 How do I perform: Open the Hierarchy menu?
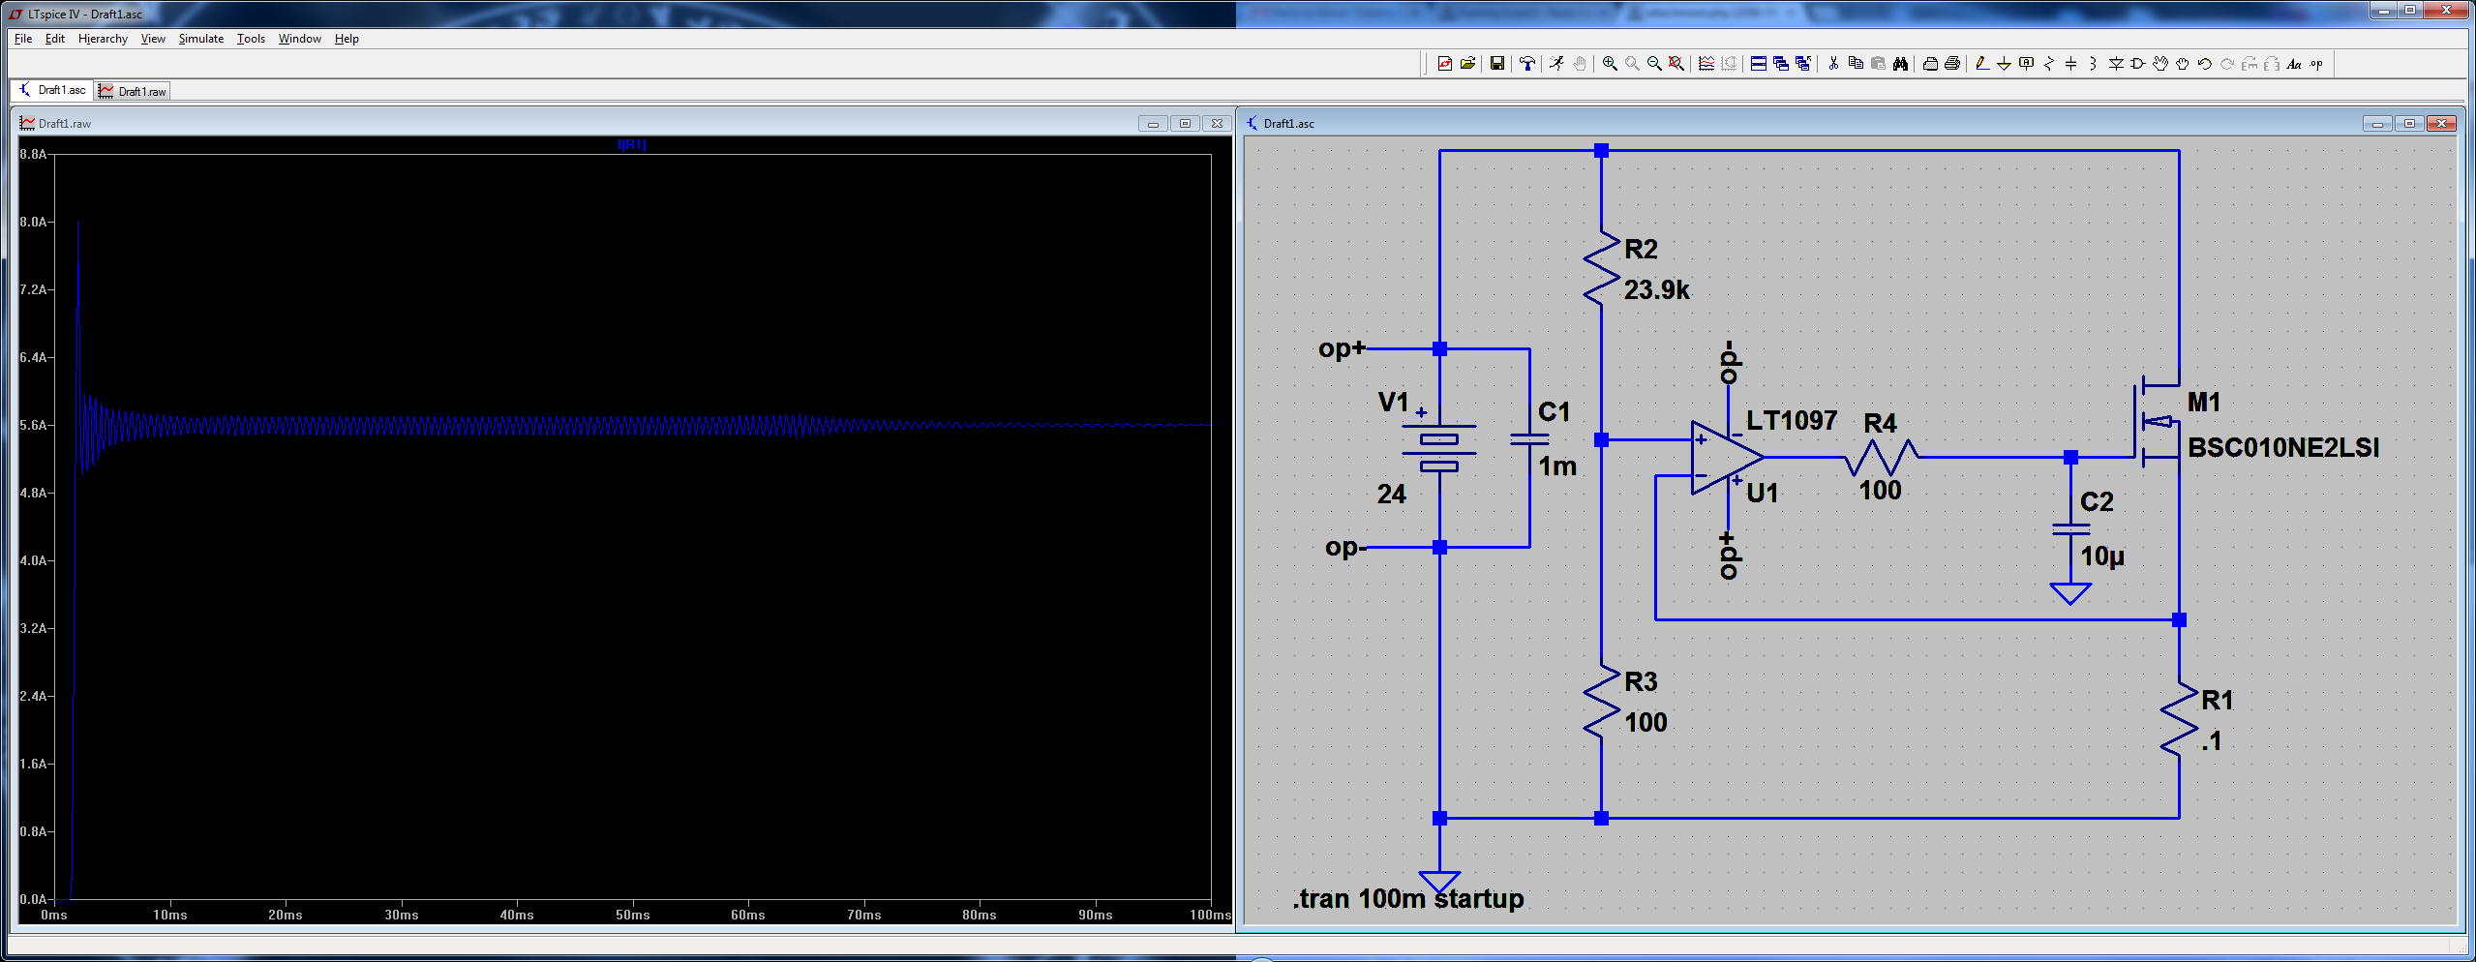pos(103,39)
